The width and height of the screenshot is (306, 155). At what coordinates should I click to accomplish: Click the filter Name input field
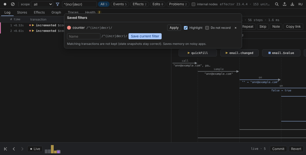pos(83,36)
